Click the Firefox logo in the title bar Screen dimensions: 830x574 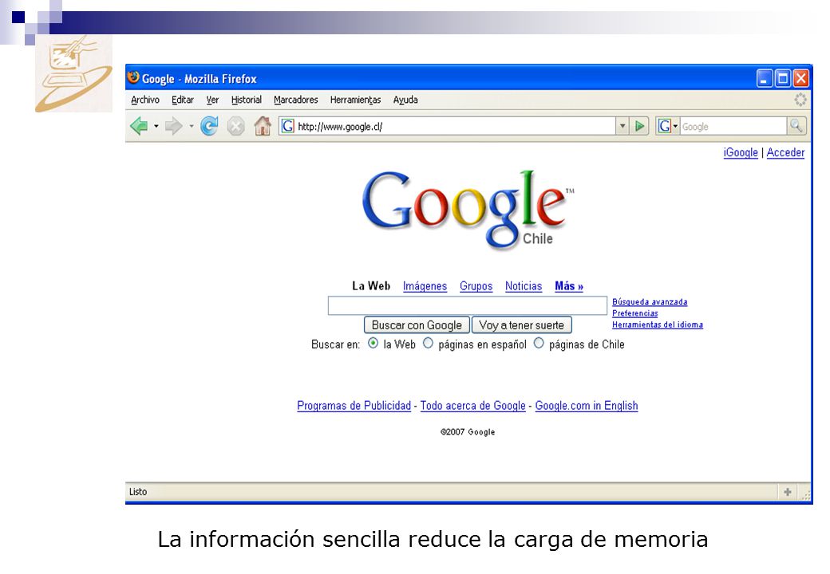tap(133, 77)
